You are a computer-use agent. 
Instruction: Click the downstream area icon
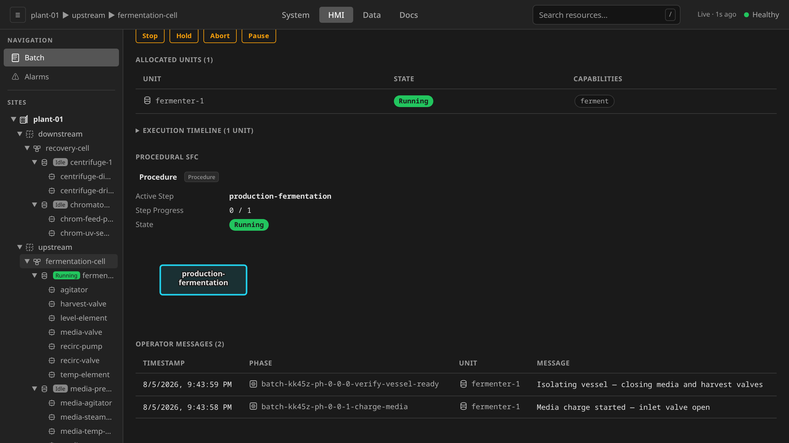(30, 134)
